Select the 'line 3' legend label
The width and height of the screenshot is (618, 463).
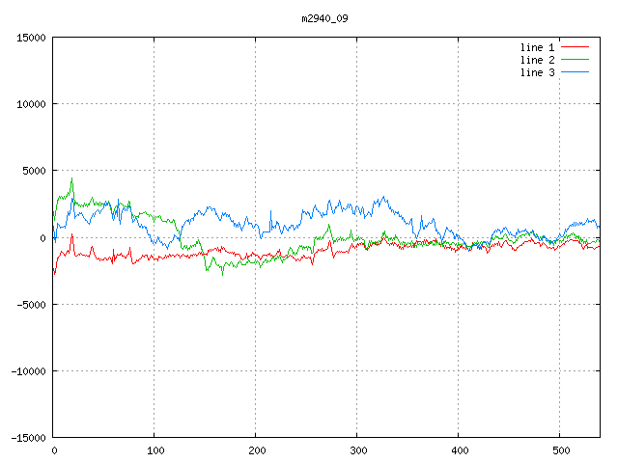(537, 72)
